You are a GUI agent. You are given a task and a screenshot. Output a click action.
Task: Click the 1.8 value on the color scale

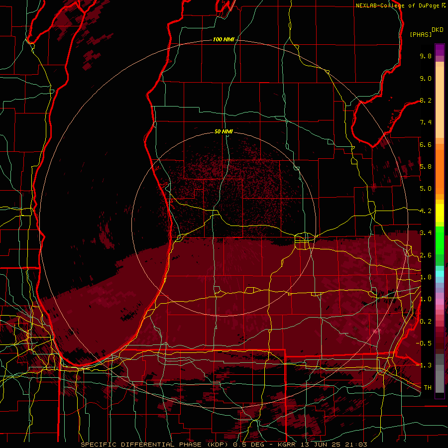click(426, 277)
